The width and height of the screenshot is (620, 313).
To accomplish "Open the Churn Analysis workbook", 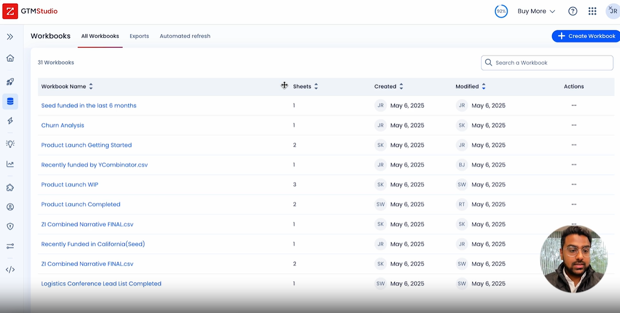I will [x=62, y=126].
